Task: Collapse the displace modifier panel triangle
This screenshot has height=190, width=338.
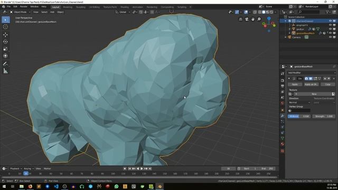Action: 289,79
